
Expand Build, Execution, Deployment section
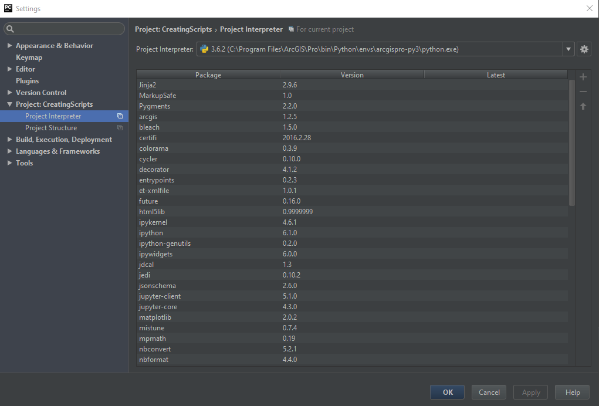(x=9, y=140)
